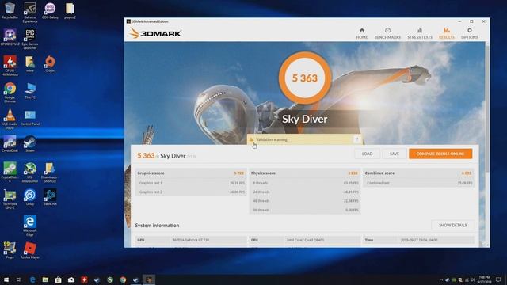Viewport: 507px width, 285px height.
Task: Select the MSI Afterburner desktop shortcut
Action: [x=30, y=173]
